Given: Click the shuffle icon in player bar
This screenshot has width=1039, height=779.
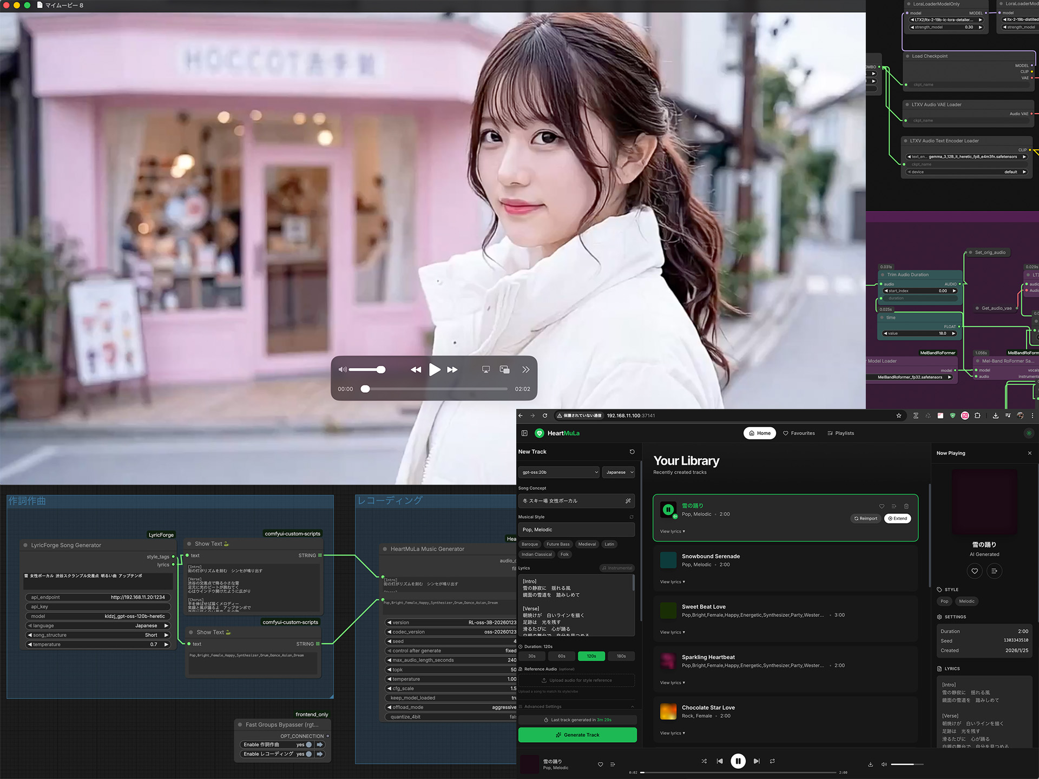Looking at the screenshot, I should 704,761.
